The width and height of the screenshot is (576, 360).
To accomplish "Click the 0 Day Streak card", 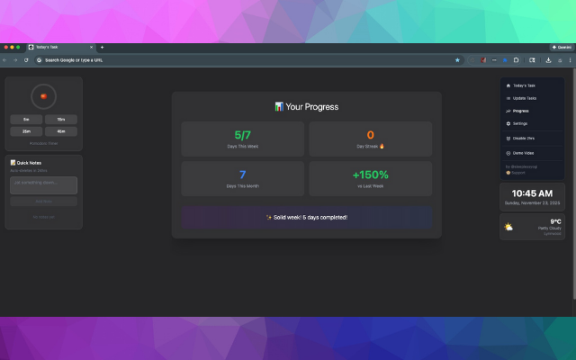I will (370, 139).
